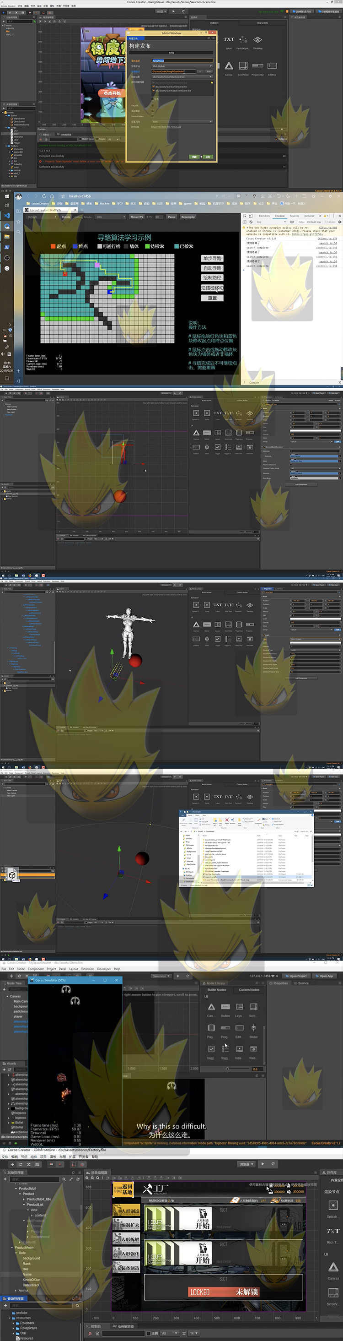Pick the Button node icon in Node Library
Screen dimensions: 343x1341
click(225, 1007)
